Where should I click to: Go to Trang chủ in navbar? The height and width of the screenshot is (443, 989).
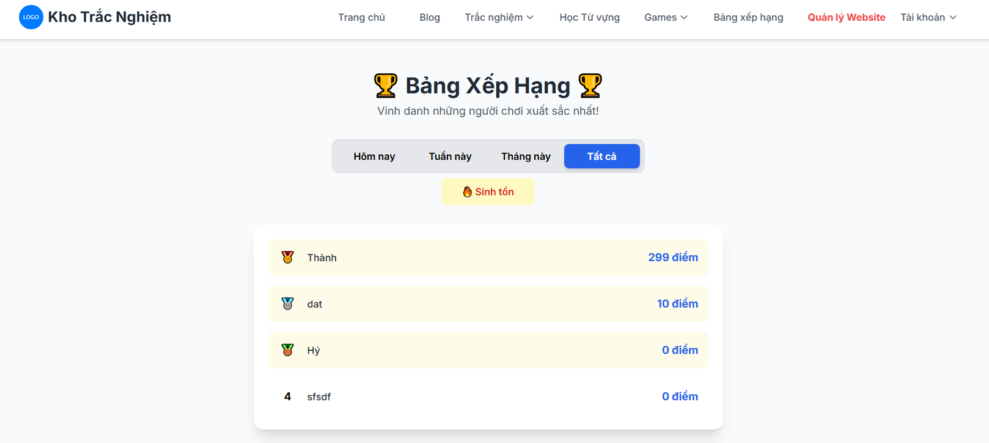[x=361, y=17]
